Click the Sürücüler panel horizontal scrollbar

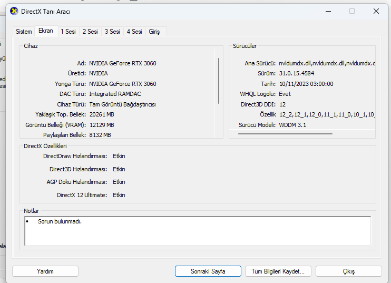(x=285, y=134)
